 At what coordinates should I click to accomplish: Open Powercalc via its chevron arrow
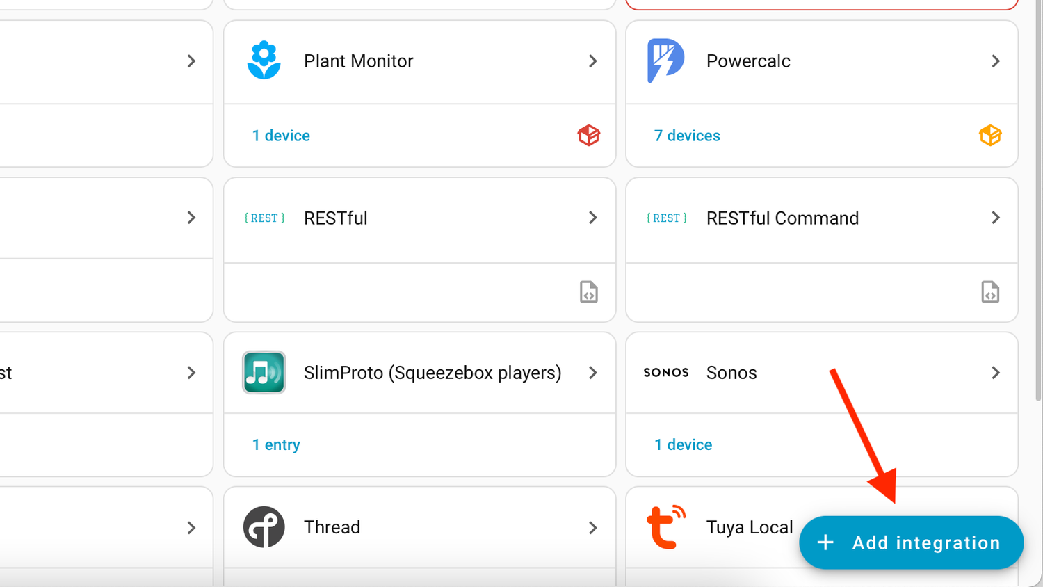pos(996,61)
